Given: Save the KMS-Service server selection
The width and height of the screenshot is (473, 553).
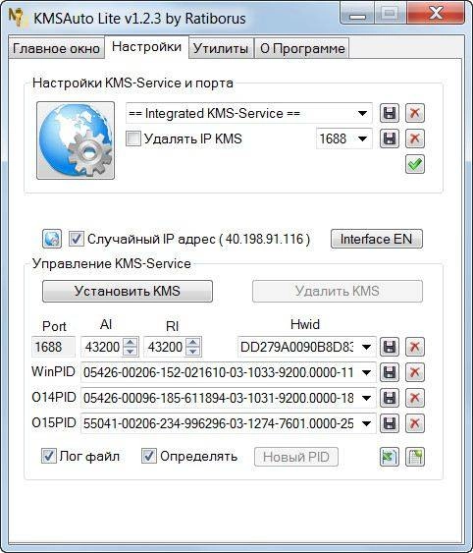Looking at the screenshot, I should tap(390, 113).
